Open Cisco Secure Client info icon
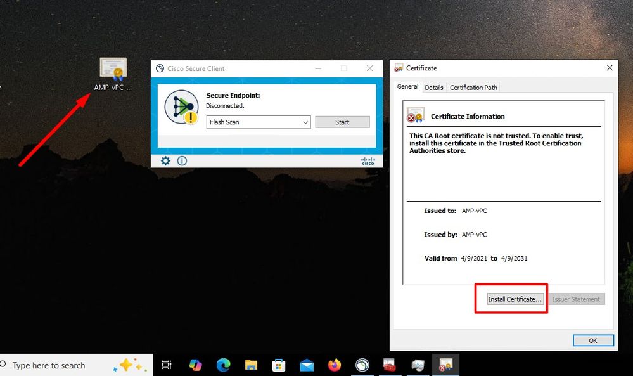 tap(182, 161)
